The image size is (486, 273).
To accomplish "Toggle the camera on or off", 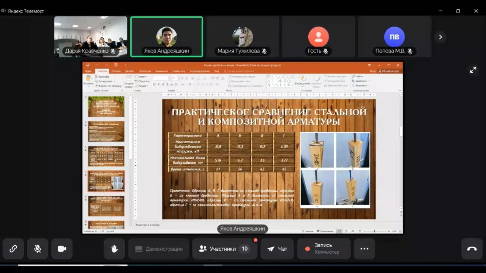I will coord(62,249).
